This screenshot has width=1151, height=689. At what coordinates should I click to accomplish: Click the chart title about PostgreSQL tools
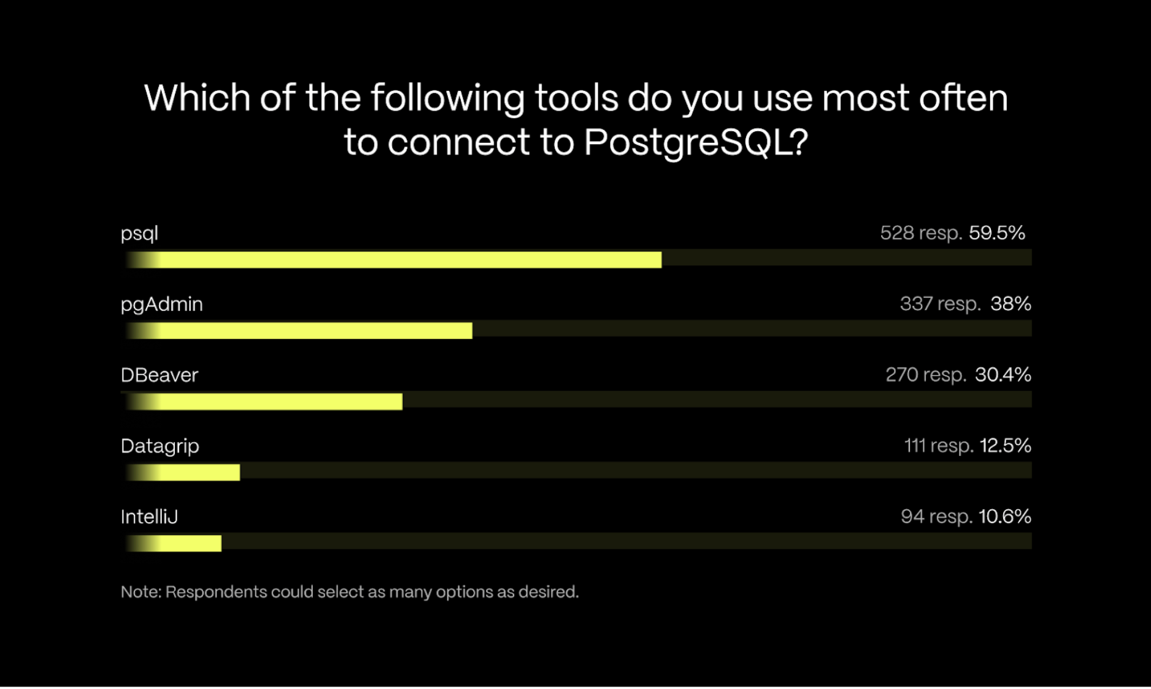pos(575,120)
